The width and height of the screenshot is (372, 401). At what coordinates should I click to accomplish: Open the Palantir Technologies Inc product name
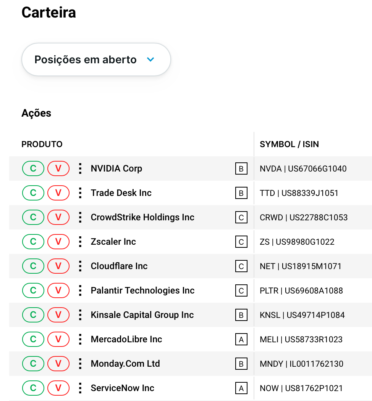coord(142,290)
